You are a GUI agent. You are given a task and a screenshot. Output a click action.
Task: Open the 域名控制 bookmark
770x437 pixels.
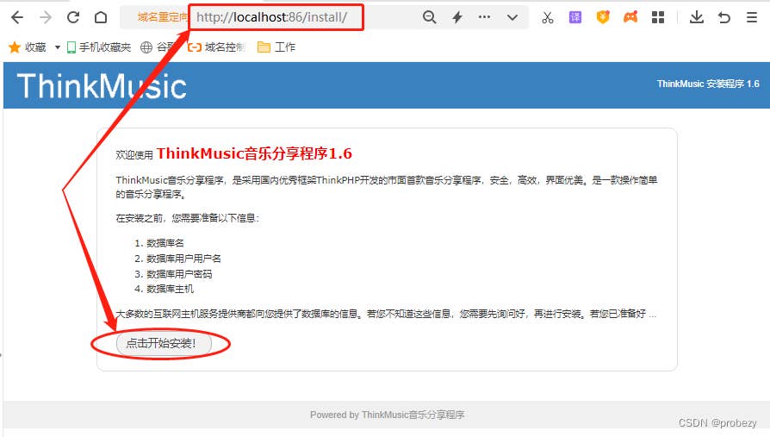point(216,47)
